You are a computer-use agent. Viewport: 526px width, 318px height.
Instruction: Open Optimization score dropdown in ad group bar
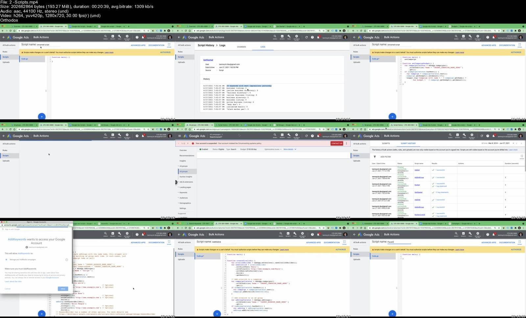(x=273, y=149)
